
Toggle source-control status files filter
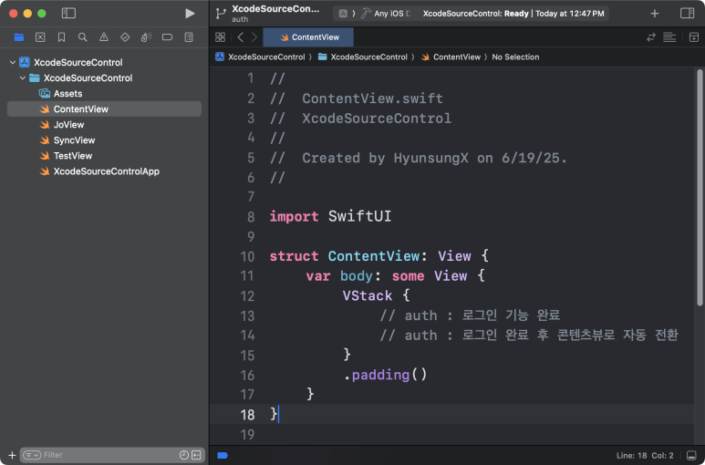coord(196,455)
